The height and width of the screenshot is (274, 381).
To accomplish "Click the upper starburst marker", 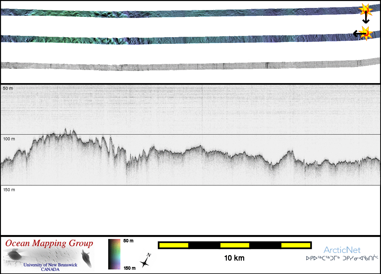I will [366, 10].
